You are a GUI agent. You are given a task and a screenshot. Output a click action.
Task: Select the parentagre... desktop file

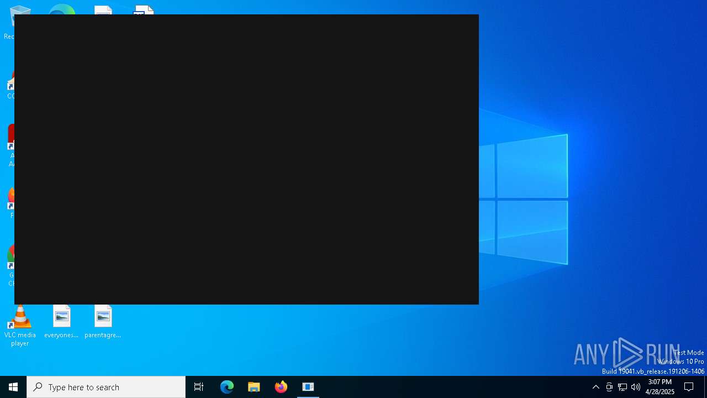pos(103,322)
